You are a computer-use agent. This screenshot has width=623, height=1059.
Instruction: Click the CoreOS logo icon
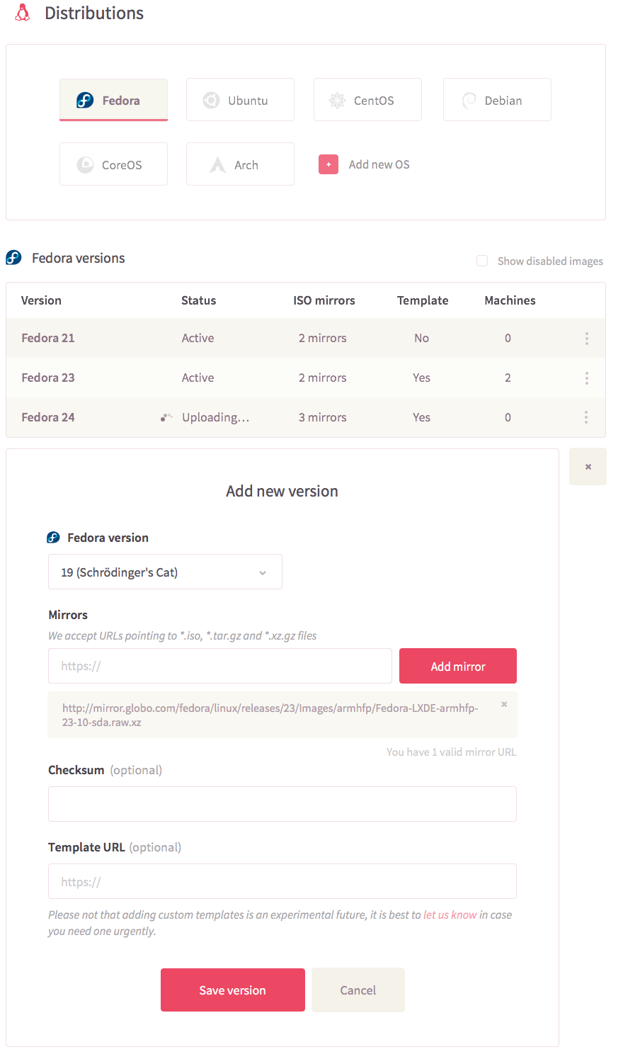85,165
